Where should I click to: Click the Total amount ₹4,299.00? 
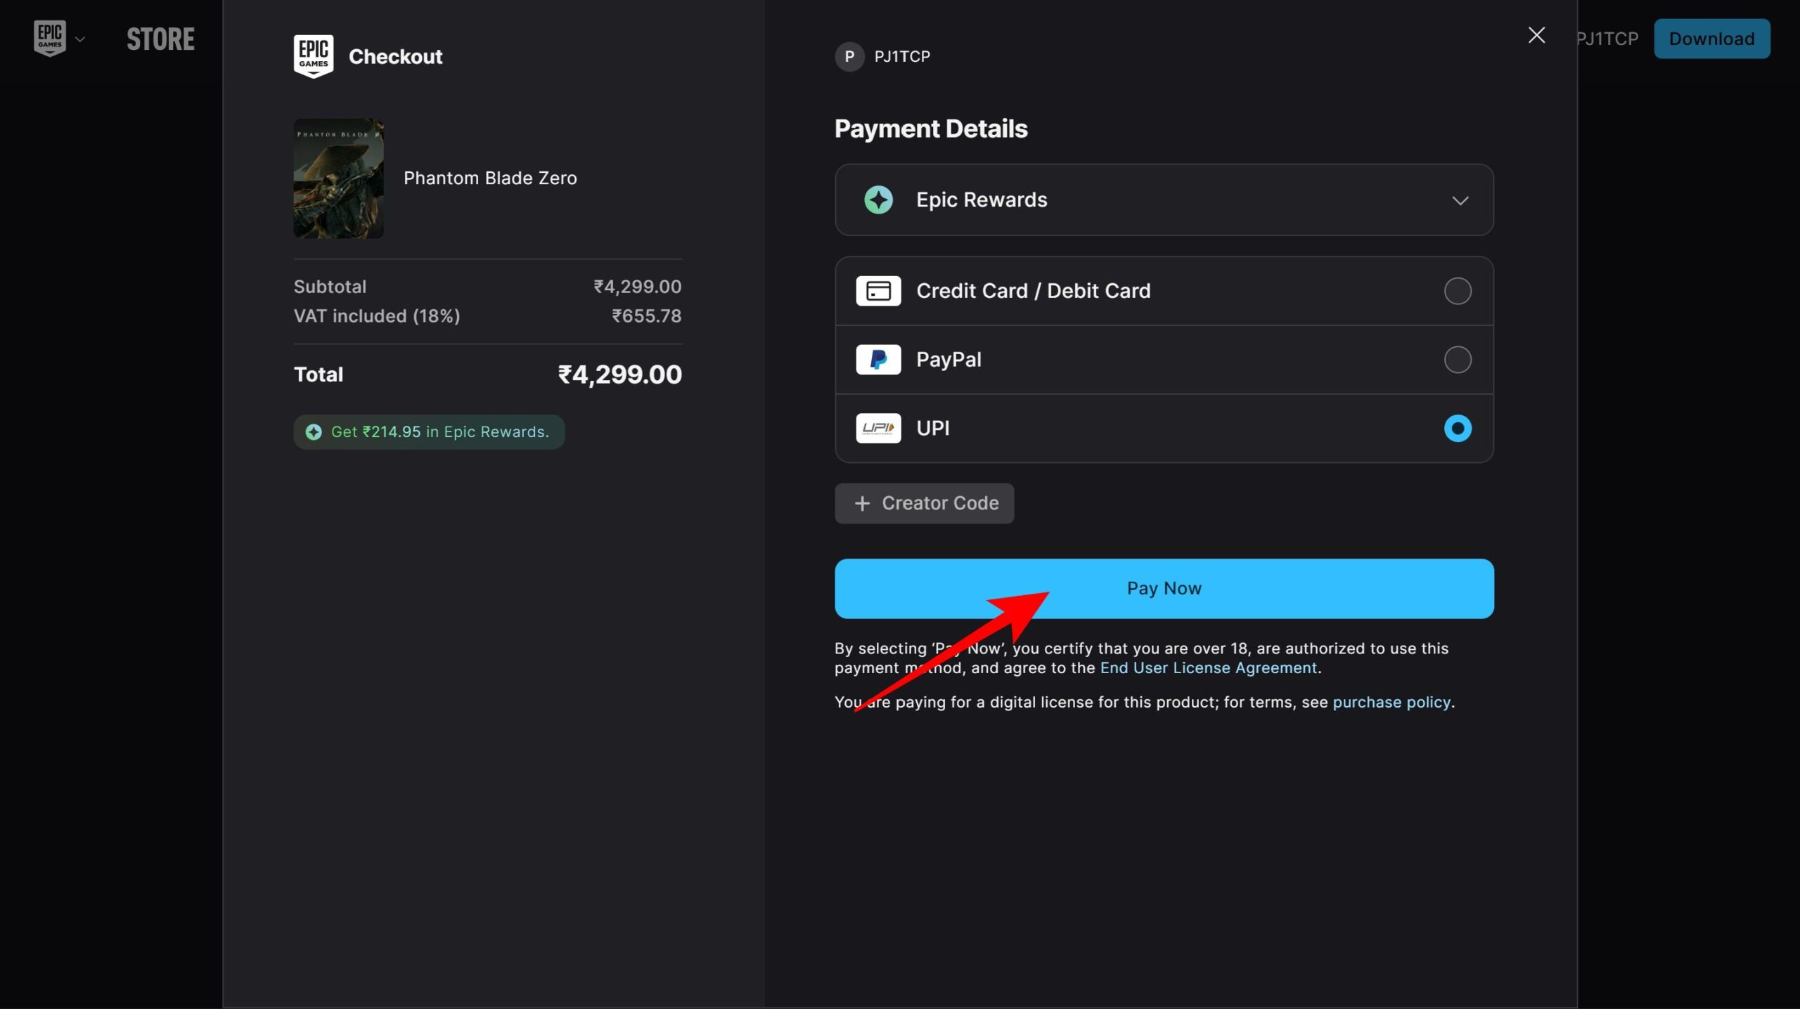619,375
